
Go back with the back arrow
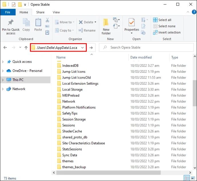pyautogui.click(x=5, y=48)
